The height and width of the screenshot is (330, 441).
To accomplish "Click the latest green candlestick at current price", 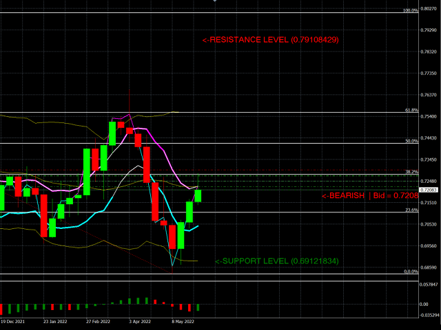I will (198, 196).
